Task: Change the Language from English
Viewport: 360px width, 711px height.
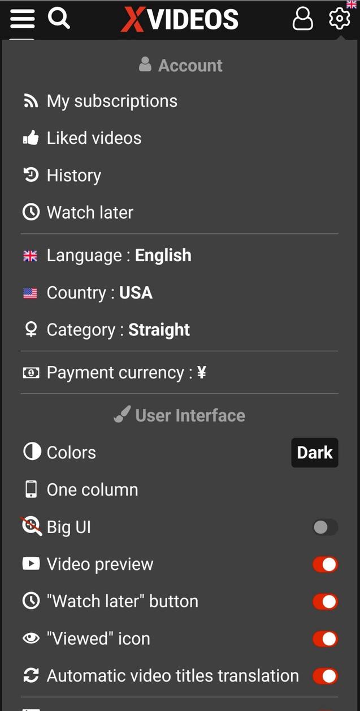Action: coord(119,255)
